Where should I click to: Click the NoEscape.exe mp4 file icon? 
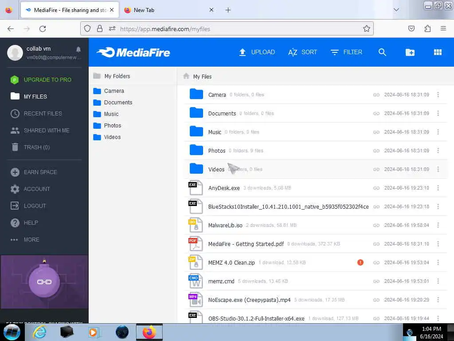pyautogui.click(x=196, y=300)
